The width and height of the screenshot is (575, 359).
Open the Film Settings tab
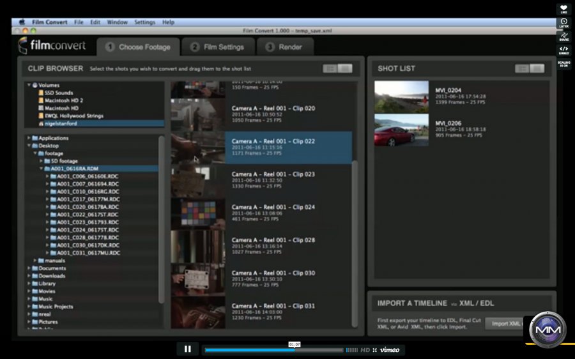tap(217, 47)
